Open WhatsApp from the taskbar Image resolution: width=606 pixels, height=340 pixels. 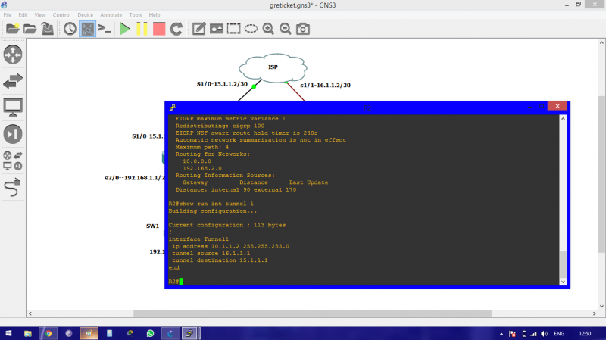pyautogui.click(x=150, y=333)
